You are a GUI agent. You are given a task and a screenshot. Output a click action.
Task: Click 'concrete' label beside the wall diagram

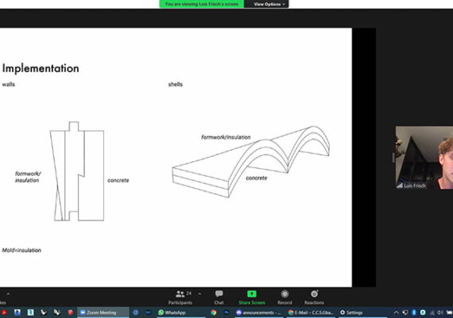click(118, 181)
